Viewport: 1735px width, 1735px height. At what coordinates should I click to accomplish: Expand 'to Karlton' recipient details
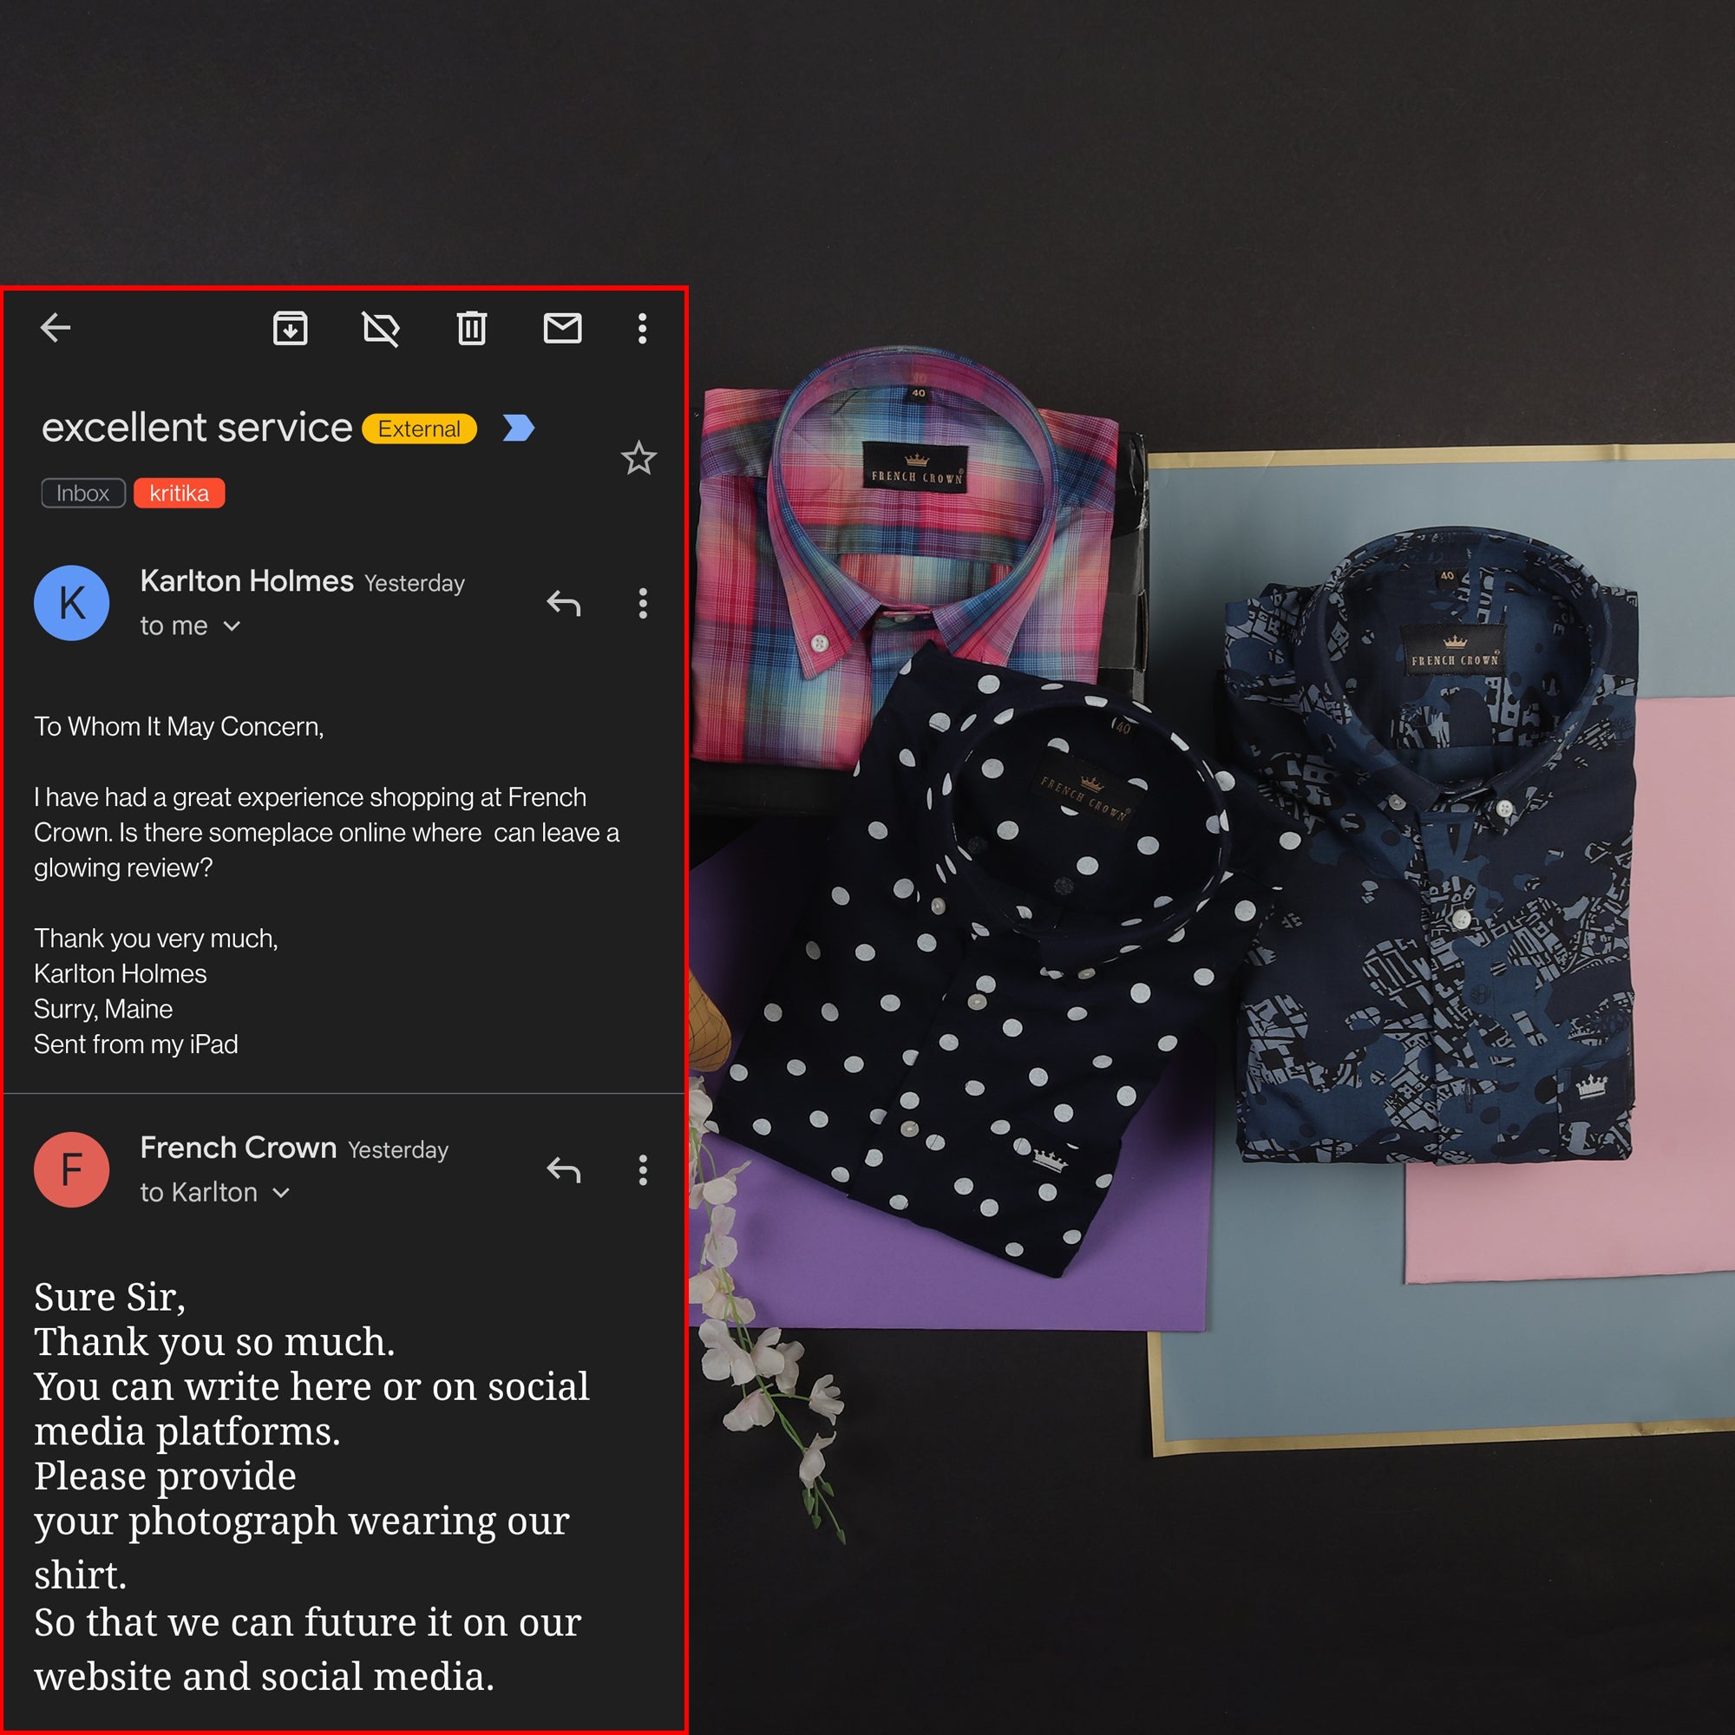281,1193
